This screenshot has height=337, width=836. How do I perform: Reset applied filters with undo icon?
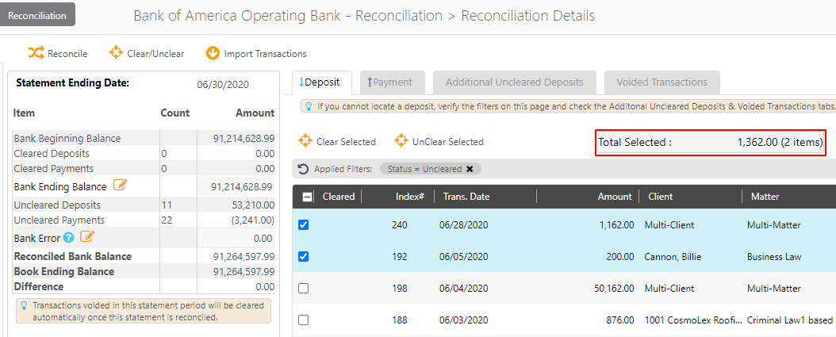(303, 169)
